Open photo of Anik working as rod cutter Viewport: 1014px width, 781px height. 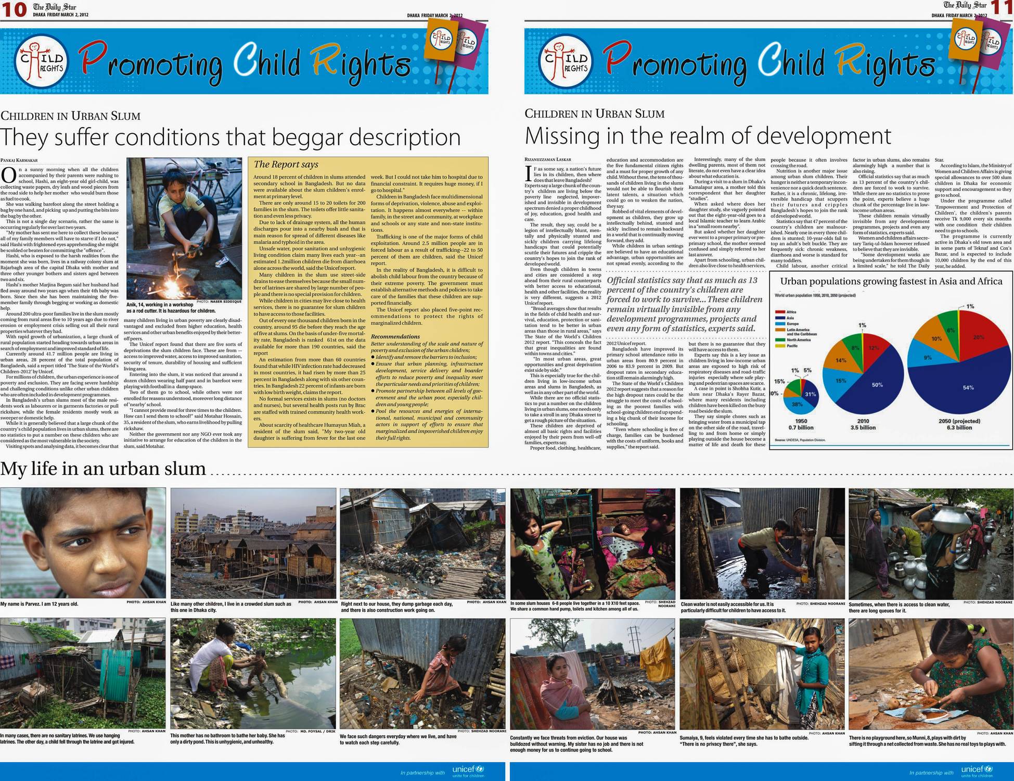(x=184, y=228)
